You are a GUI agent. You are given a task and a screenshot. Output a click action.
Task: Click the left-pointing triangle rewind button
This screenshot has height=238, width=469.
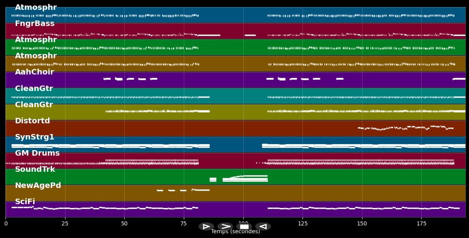(x=263, y=227)
